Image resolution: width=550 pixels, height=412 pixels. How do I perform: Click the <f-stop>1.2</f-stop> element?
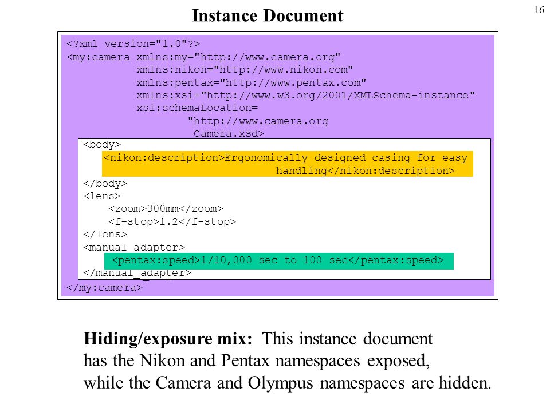(172, 222)
